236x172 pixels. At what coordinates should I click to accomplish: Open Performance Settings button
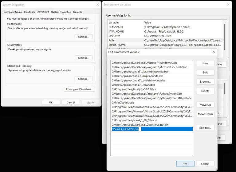click(x=83, y=37)
